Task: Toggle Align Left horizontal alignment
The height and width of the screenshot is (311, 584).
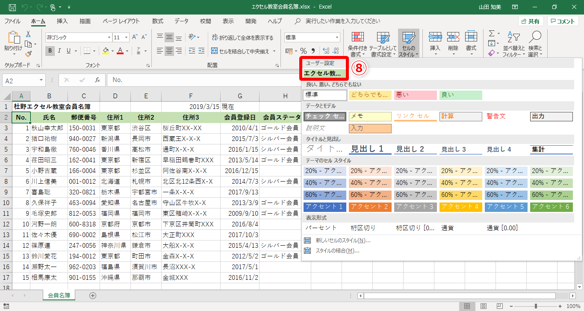Action: (x=160, y=51)
